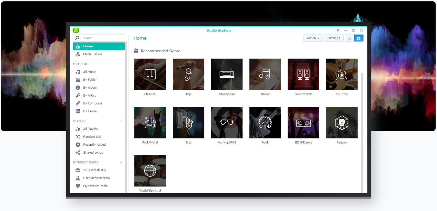Click the By Composer pen icon
437x211 pixels.
(78, 103)
